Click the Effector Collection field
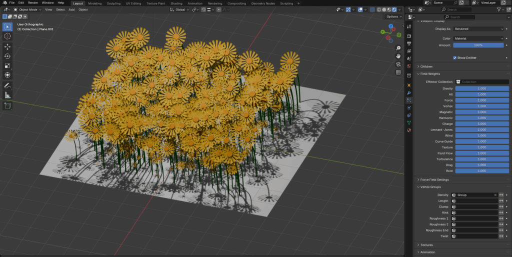 pos(482,82)
